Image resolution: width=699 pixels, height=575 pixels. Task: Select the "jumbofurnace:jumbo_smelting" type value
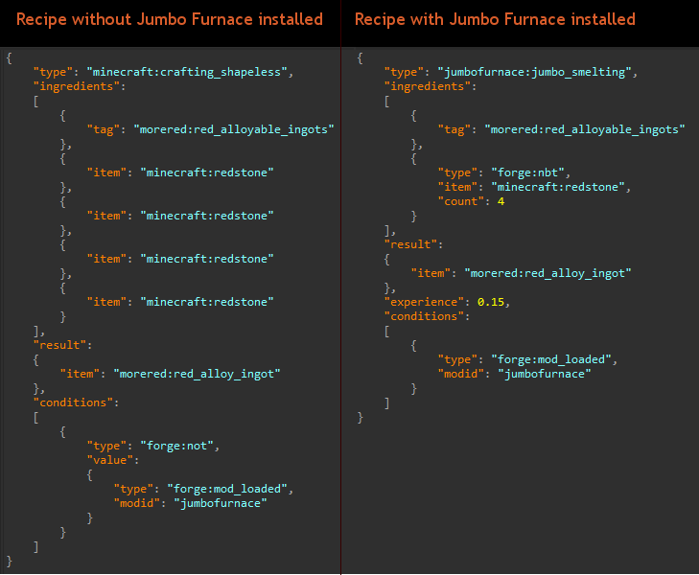(x=538, y=72)
